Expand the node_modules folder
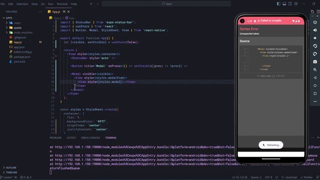This screenshot has height=180, width=320. 6,32
